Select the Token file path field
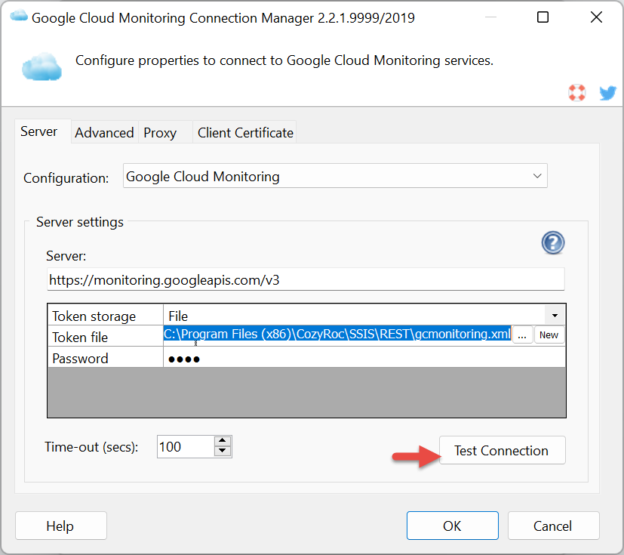The height and width of the screenshot is (555, 624). 337,334
